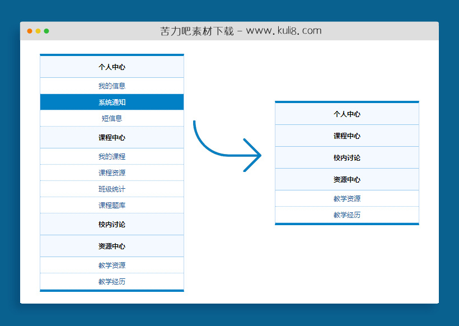Open 教学资源 in the right menu
This screenshot has width=459, height=326.
coord(347,198)
